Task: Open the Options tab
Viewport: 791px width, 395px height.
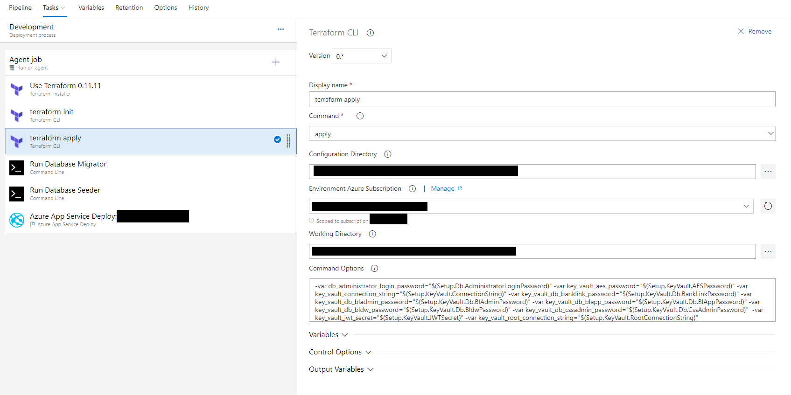Action: pos(166,7)
